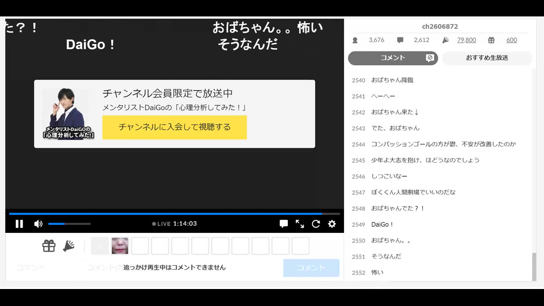544x306 pixels.
Task: Click the megaphone icon beside 79,800
Action: coord(445,40)
